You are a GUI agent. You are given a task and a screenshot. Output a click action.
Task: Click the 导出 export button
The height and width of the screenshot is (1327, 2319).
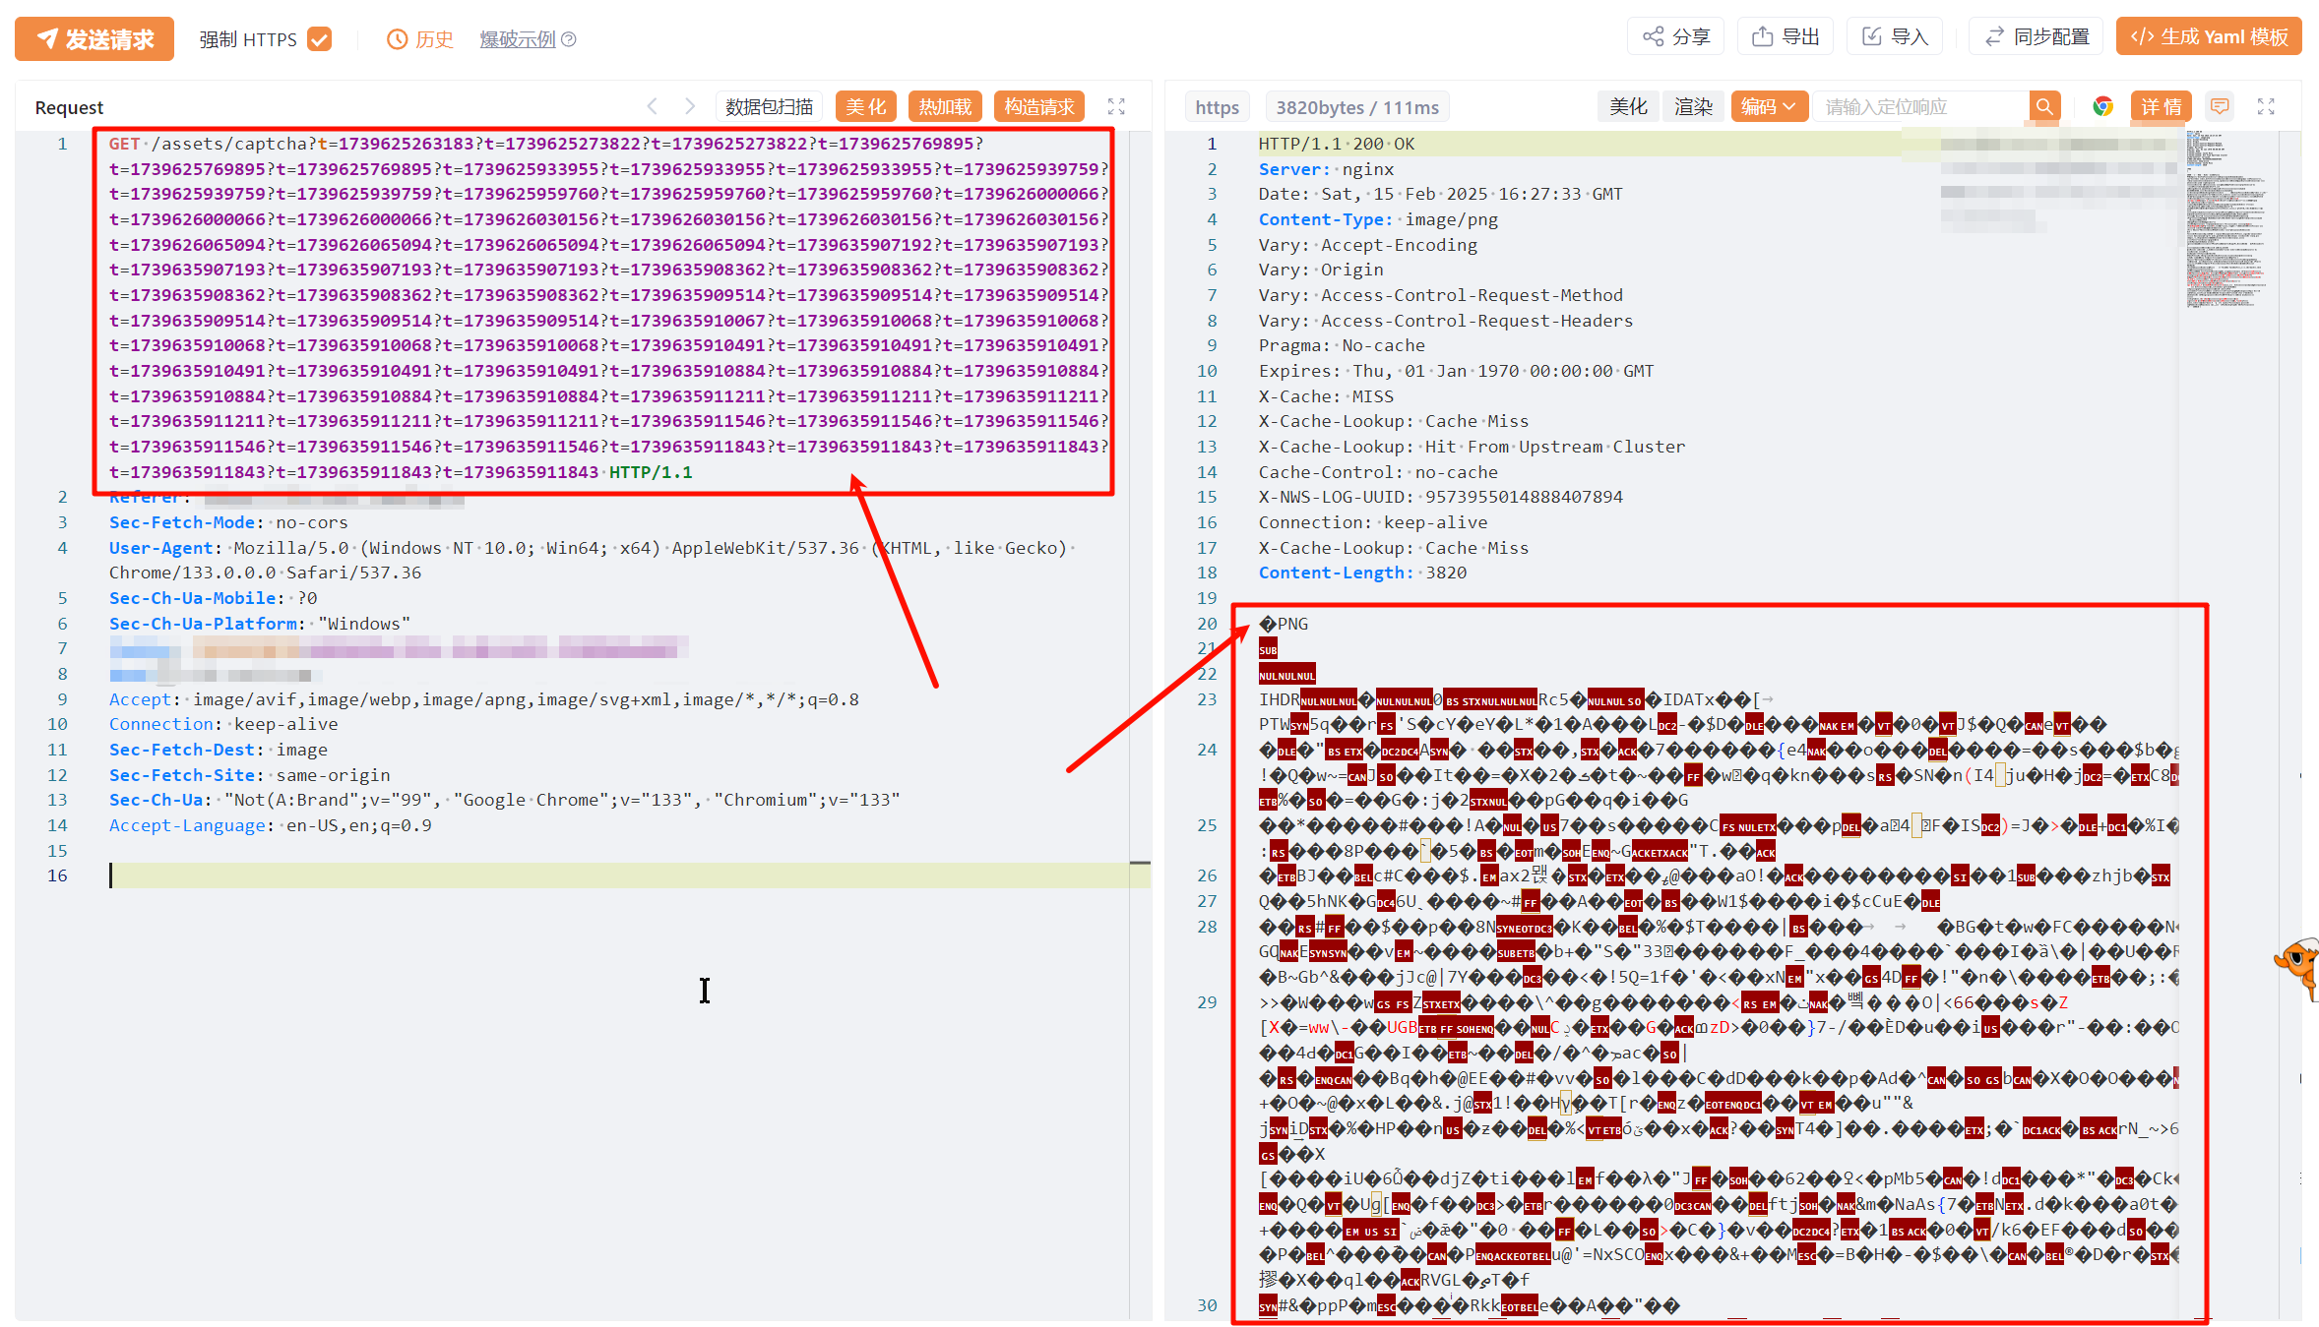click(x=1786, y=36)
